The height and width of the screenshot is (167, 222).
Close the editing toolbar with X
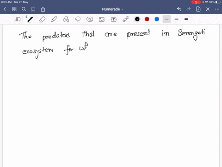[x=208, y=9]
